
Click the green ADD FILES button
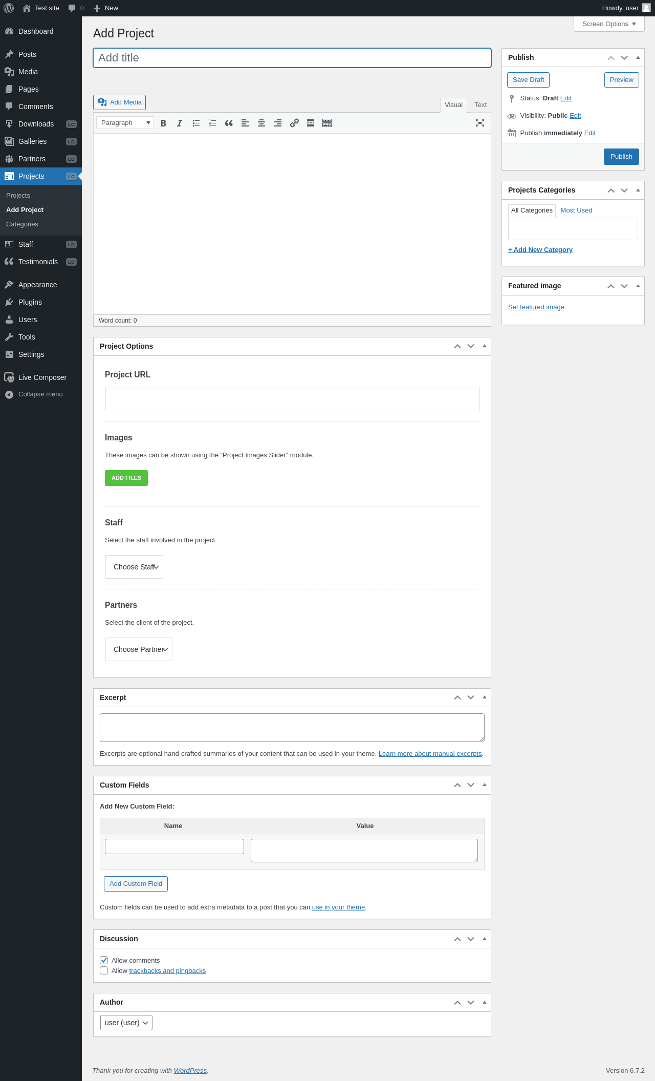click(x=126, y=478)
